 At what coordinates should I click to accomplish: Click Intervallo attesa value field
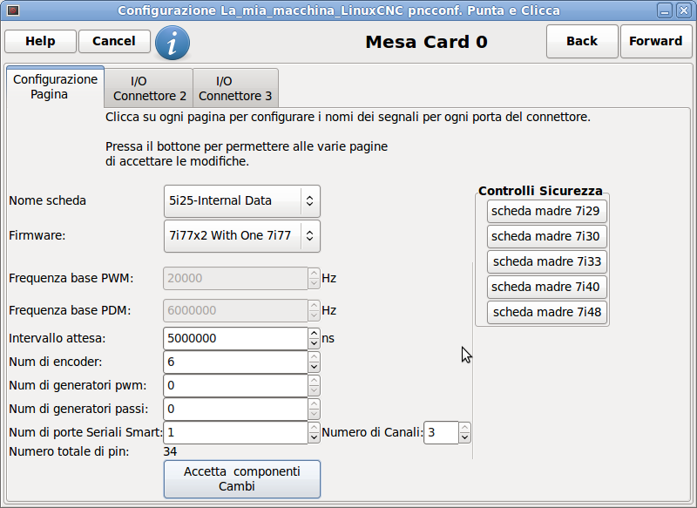tap(235, 339)
